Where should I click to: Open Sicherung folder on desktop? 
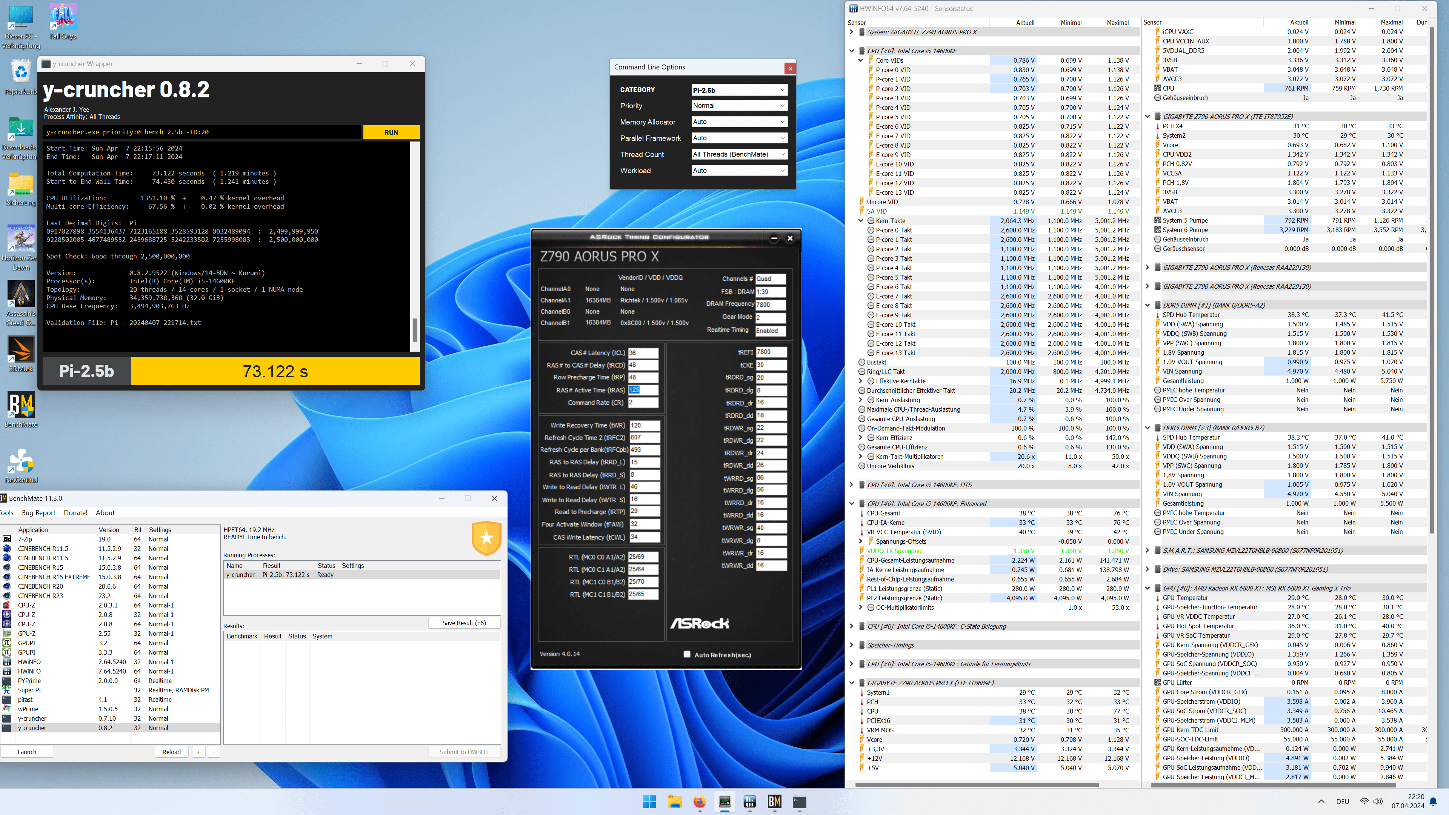21,189
